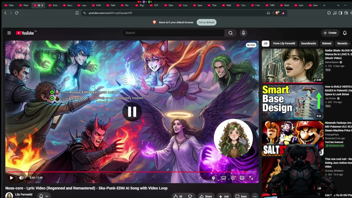Click the search magnifier button
The image size is (352, 198).
coord(230,33)
